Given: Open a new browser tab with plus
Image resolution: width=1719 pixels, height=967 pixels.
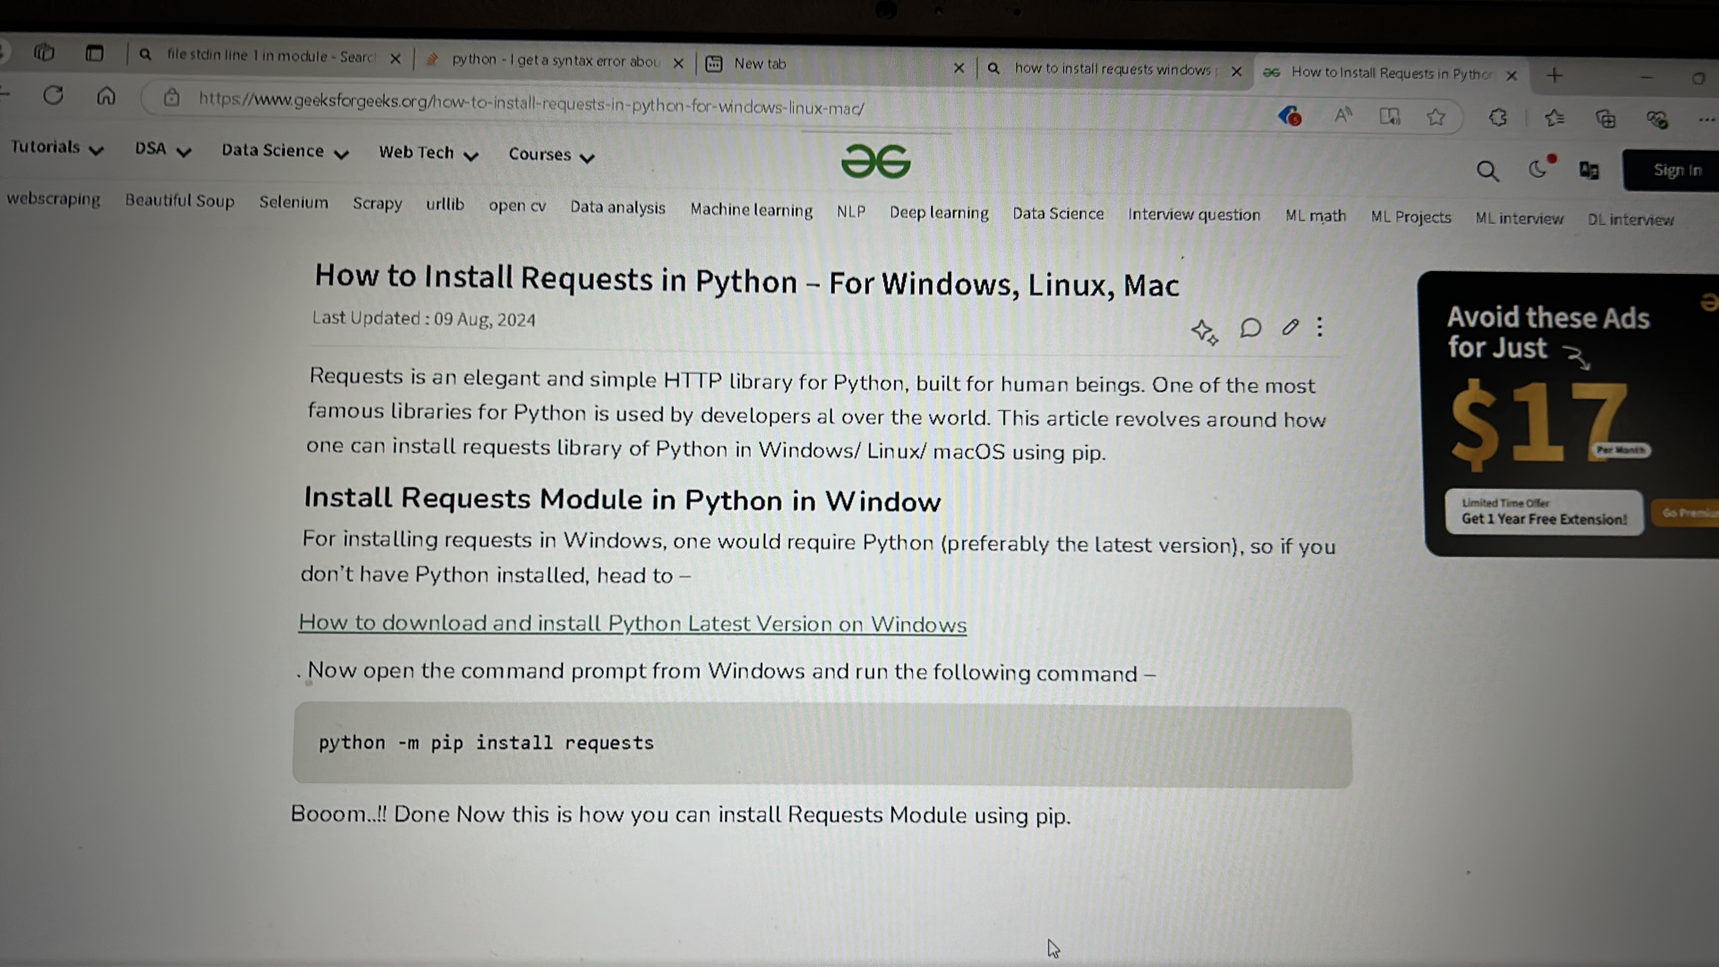Looking at the screenshot, I should [1554, 75].
